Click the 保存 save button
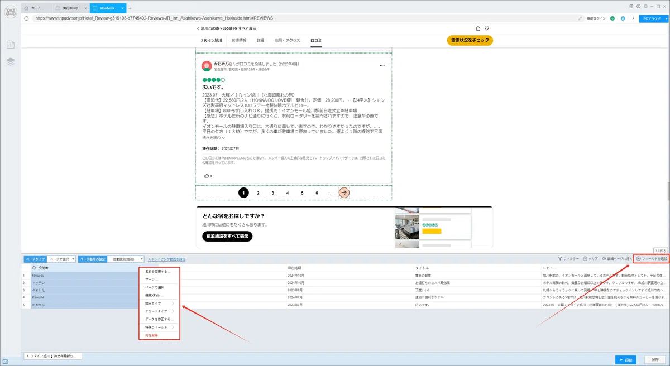 655,360
